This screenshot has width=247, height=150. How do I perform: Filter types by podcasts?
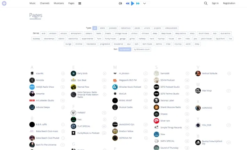point(113,28)
